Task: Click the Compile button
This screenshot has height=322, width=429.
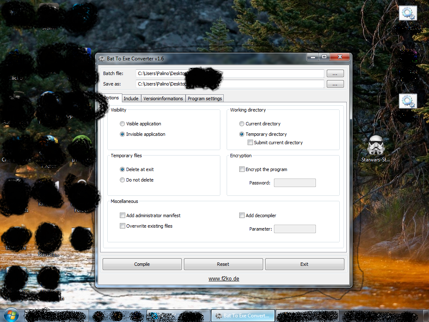Action: click(142, 264)
